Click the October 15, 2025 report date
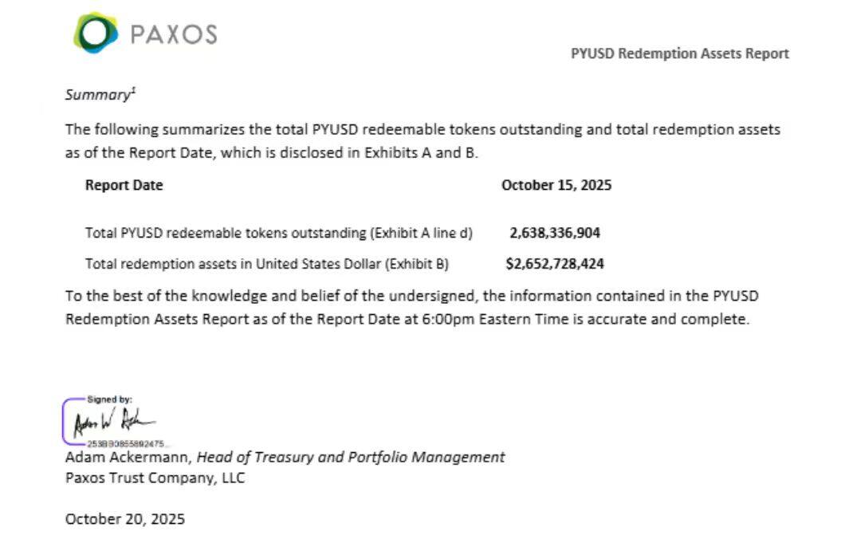 [x=556, y=185]
